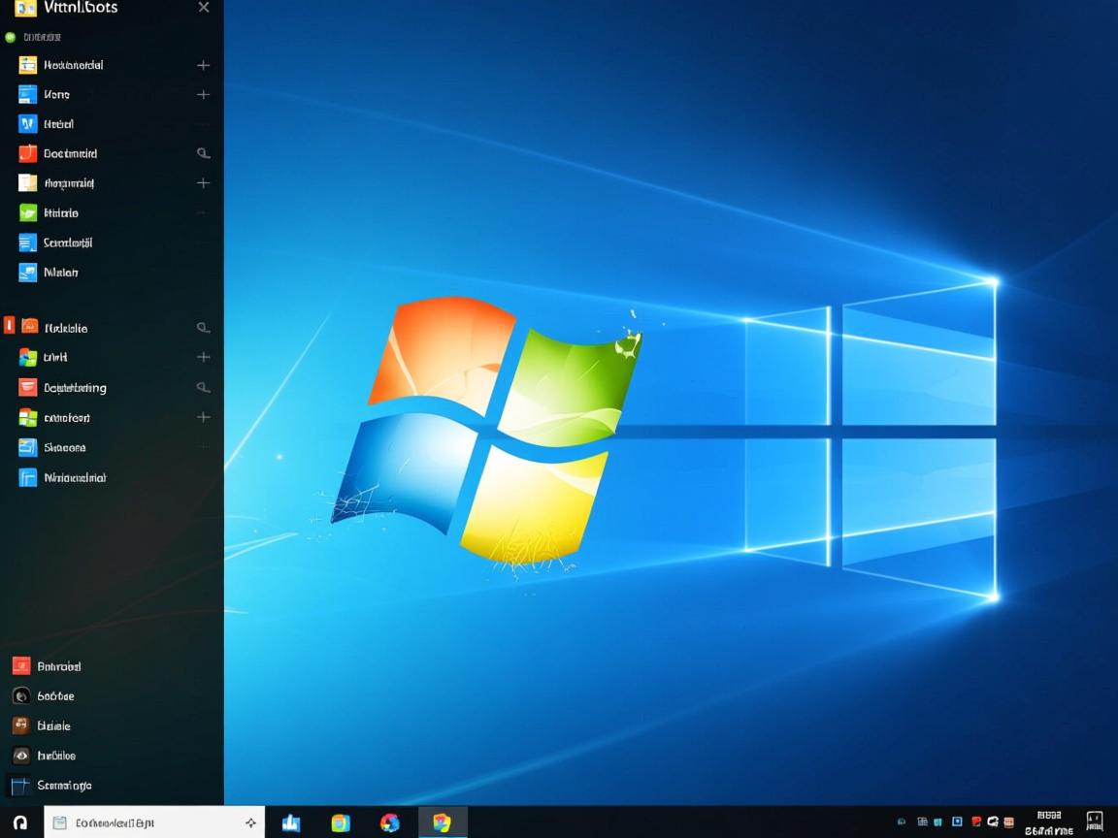Select the eye-shaped preview app icon near bottom
The height and width of the screenshot is (838, 1118).
(21, 755)
